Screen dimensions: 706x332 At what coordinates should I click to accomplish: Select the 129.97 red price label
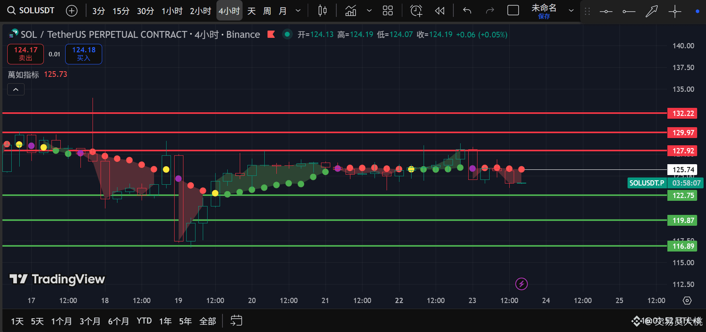(683, 132)
